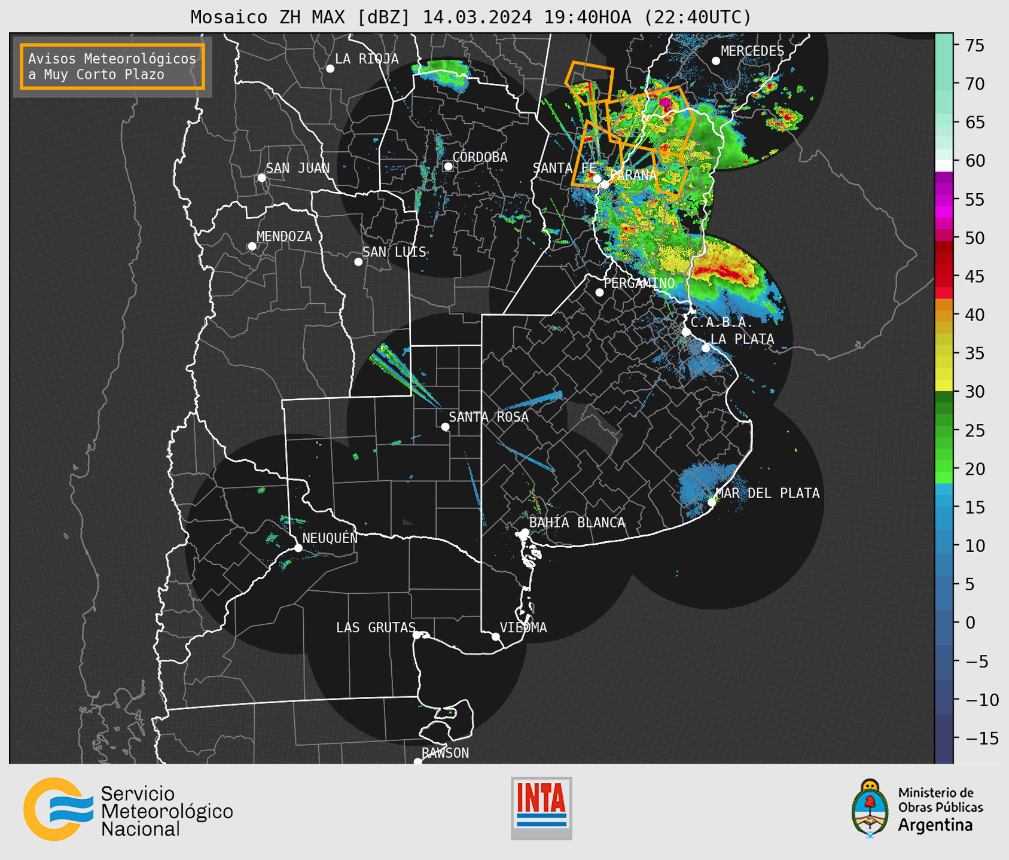Screen dimensions: 1009x860
Task: Click the La Plata city marker
Action: (x=706, y=348)
